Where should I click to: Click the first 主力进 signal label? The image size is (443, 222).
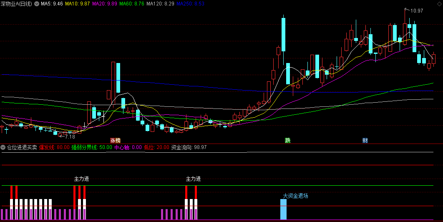82,179
